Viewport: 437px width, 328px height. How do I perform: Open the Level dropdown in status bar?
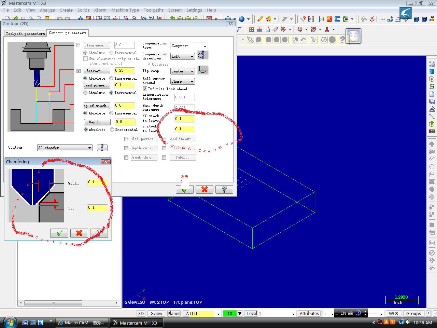293,314
